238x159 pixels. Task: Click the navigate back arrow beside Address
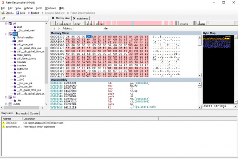point(54,29)
